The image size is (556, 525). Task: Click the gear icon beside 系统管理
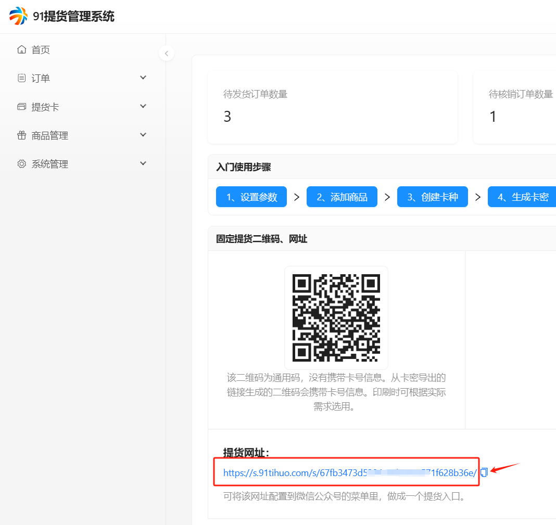click(22, 164)
